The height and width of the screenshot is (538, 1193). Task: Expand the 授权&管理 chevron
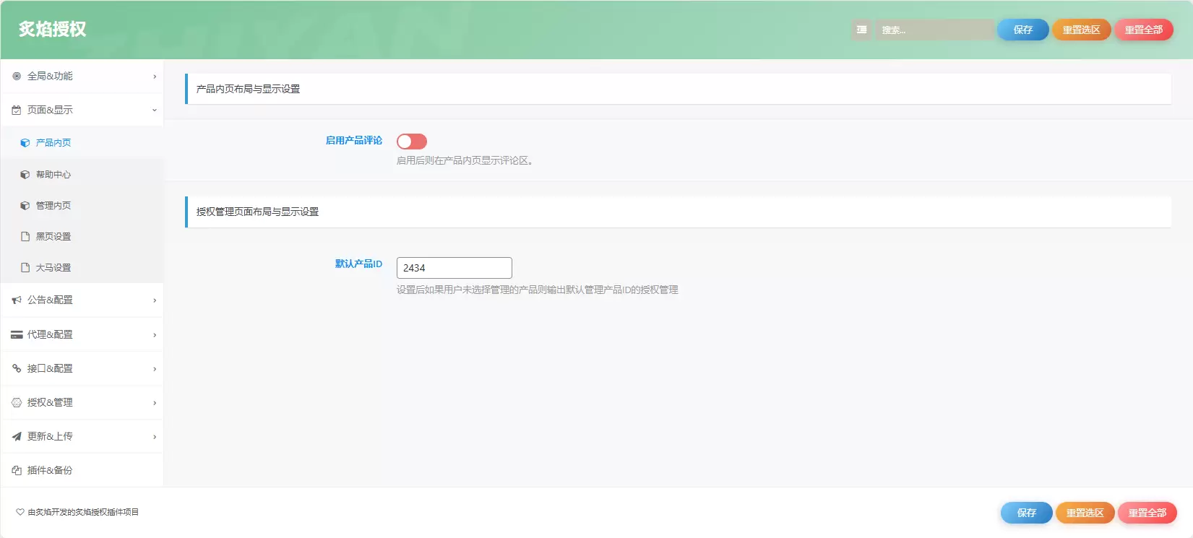155,403
